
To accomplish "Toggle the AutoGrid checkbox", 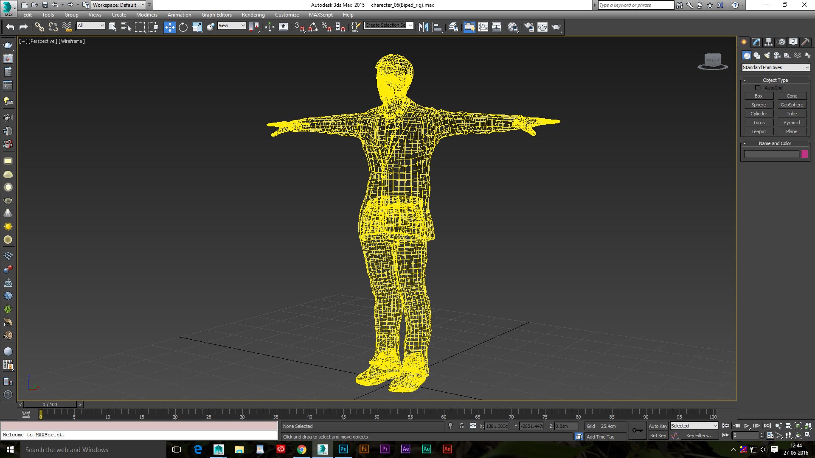I will pyautogui.click(x=758, y=88).
